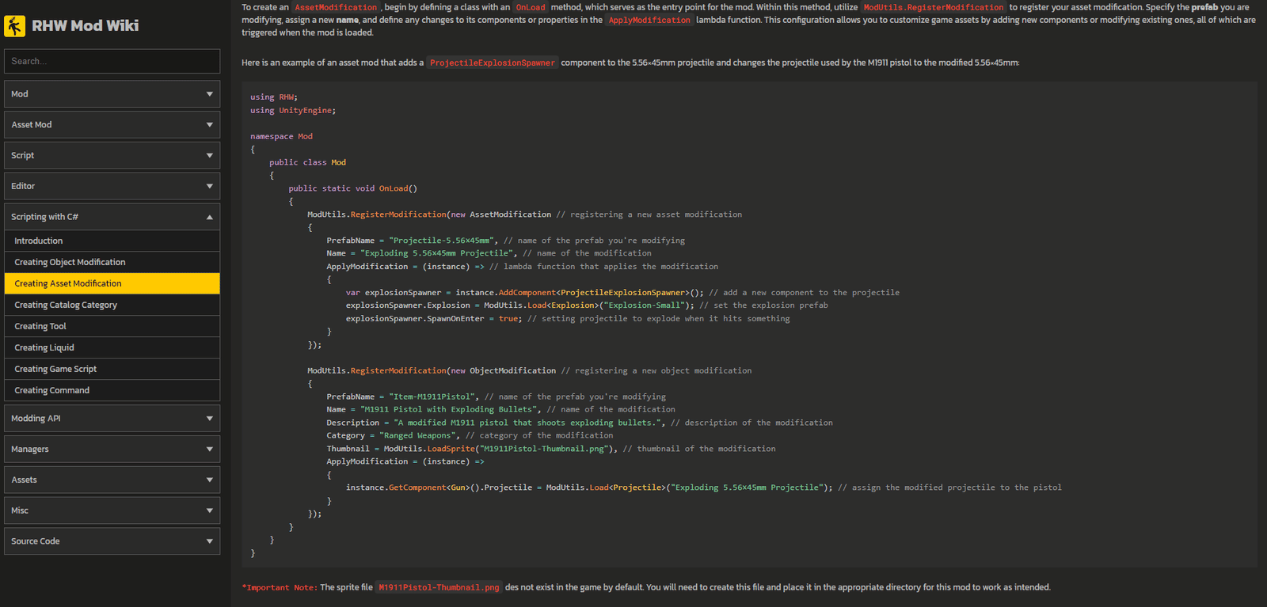Click the Source Code section label
The image size is (1267, 607).
[x=36, y=541]
